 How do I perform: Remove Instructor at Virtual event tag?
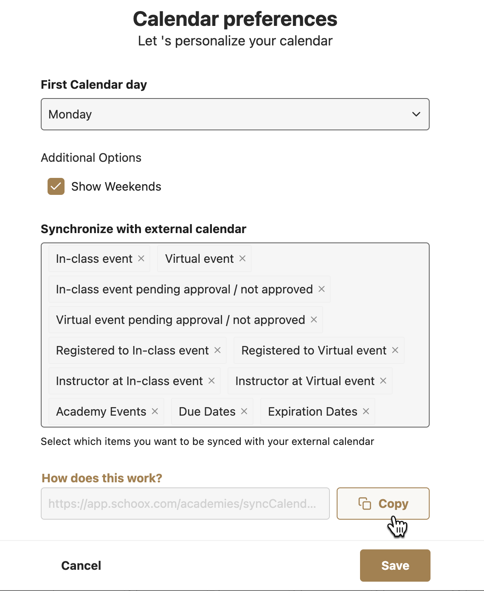click(383, 381)
